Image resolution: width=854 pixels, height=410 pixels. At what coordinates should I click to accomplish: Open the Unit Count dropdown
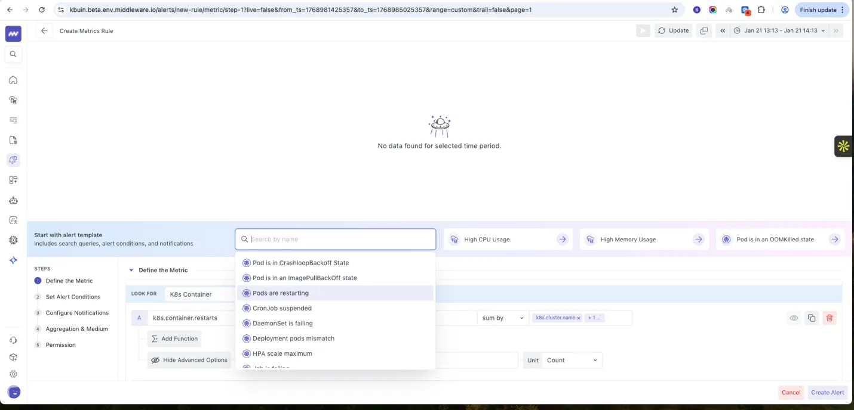point(572,360)
